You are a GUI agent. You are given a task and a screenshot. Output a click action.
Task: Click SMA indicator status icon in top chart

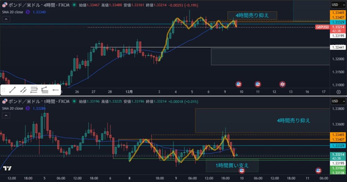click(27, 12)
